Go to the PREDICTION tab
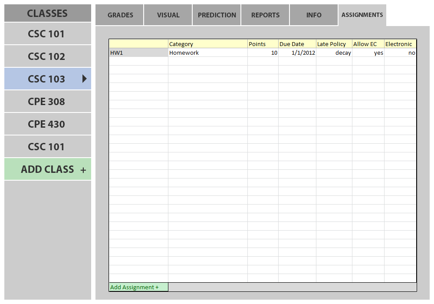Viewport: 434px width, 304px height. click(x=217, y=15)
